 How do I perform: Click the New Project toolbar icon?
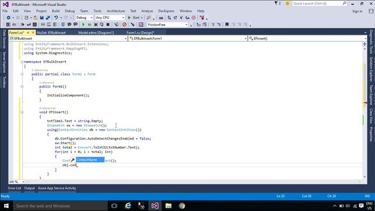[x=26, y=18]
